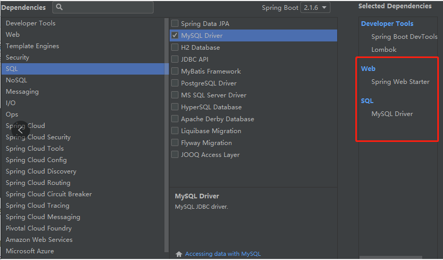Viewport: 443px width, 260px height.
Task: Click MySQL Driver in selected dependencies panel
Action: (392, 114)
